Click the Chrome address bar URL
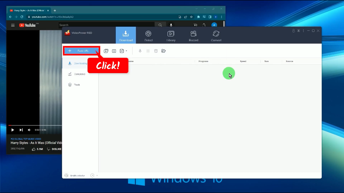This screenshot has width=344, height=193. [52, 17]
